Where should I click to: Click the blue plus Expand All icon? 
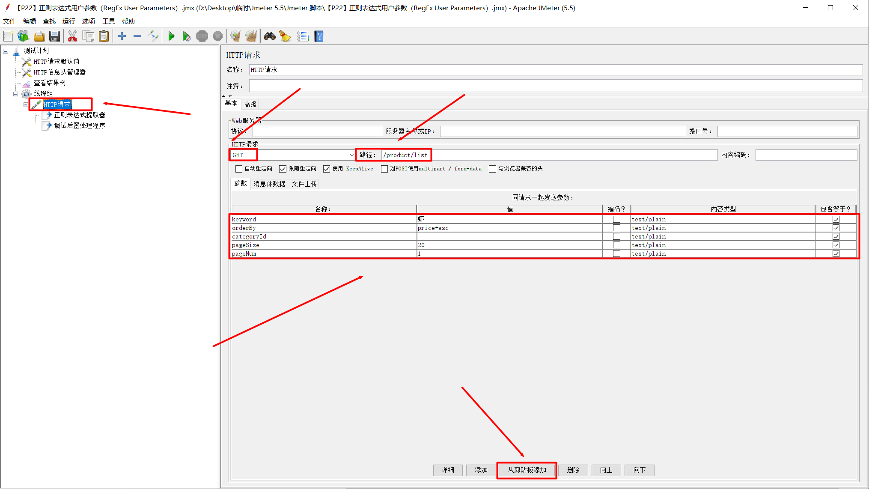[x=122, y=36]
